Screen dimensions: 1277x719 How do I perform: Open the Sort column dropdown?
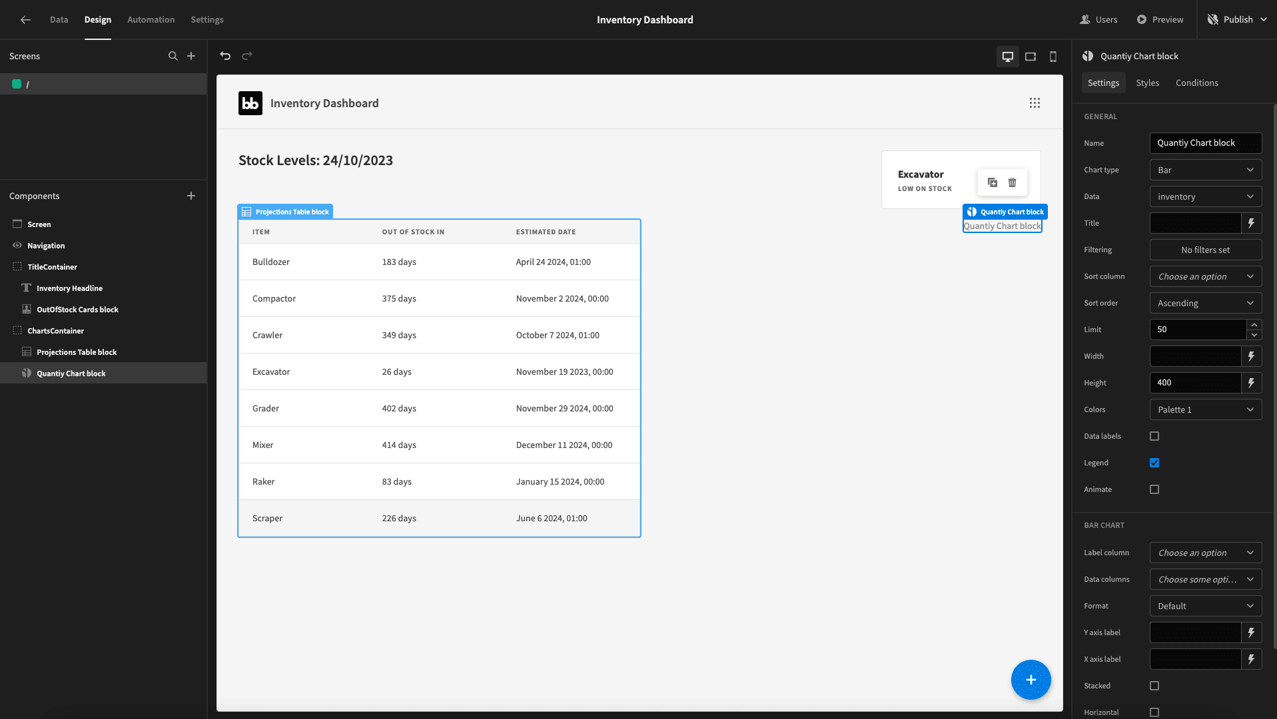pyautogui.click(x=1206, y=276)
